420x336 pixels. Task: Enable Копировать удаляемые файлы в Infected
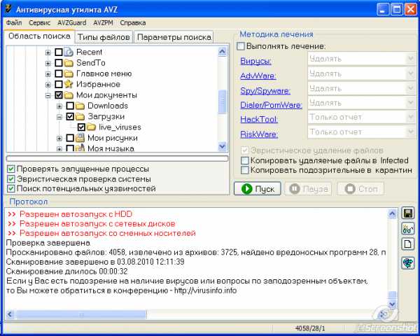click(x=245, y=160)
